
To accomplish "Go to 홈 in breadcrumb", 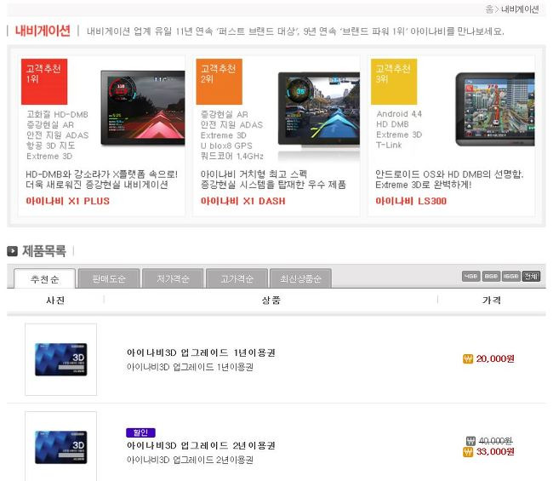I will 489,9.
